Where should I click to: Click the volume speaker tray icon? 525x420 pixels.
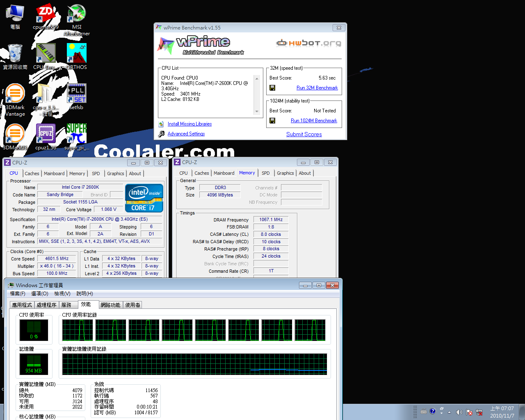pyautogui.click(x=459, y=412)
